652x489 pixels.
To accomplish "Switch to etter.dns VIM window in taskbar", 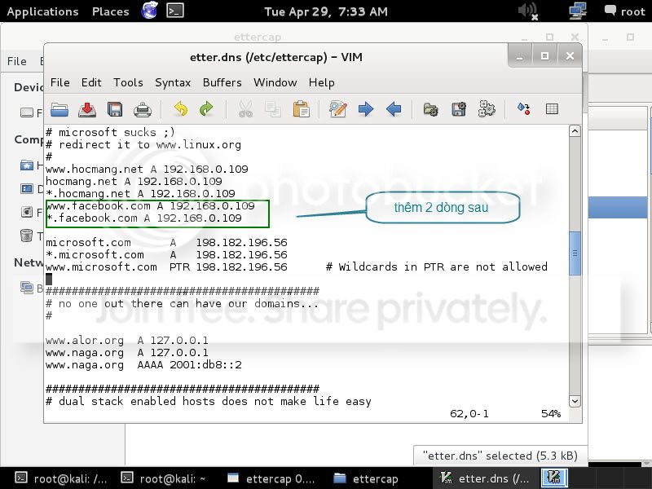I will (x=485, y=478).
